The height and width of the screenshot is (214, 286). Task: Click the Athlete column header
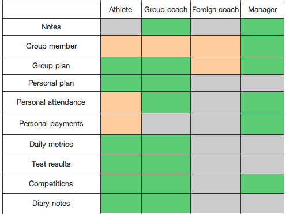tap(121, 9)
